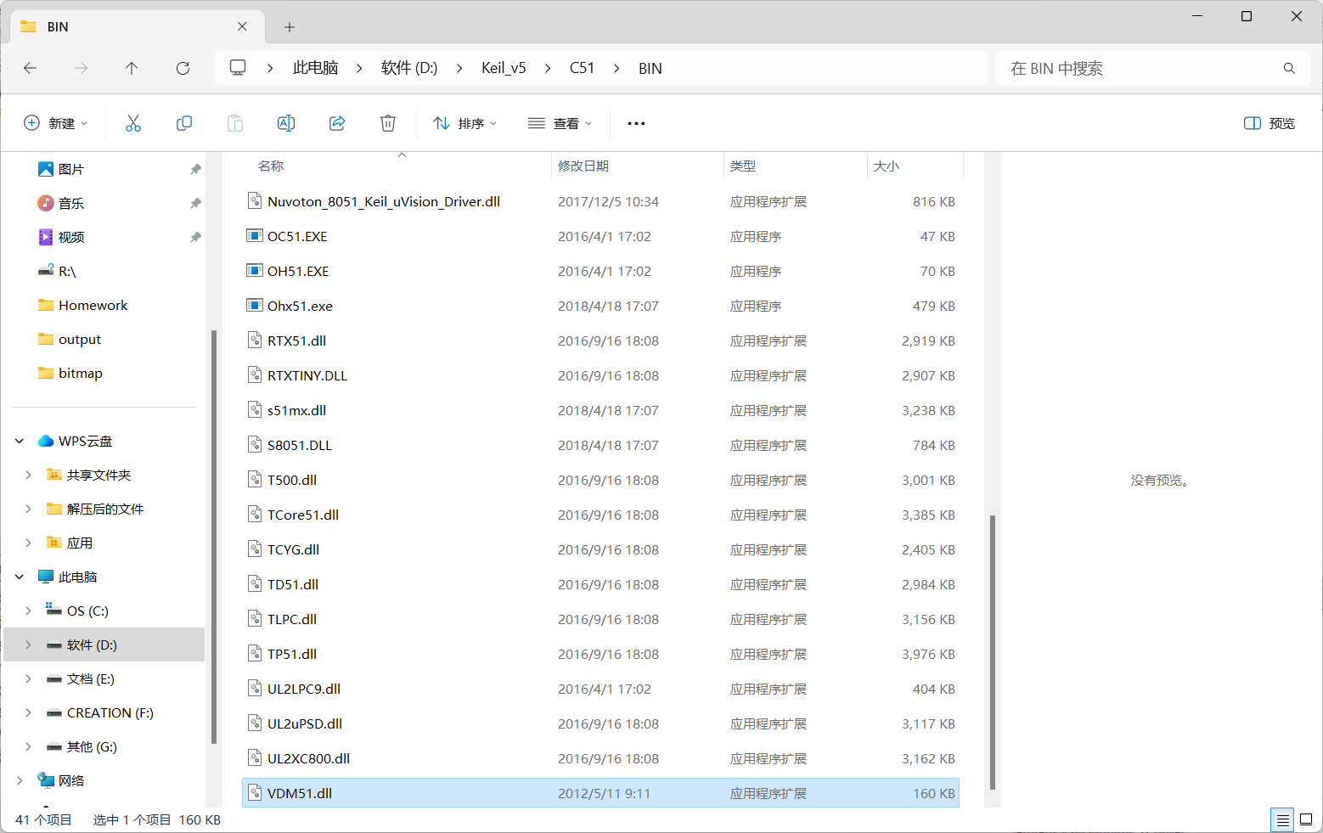
Task: Expand the CREATION (F:) drive node
Action: (28, 712)
